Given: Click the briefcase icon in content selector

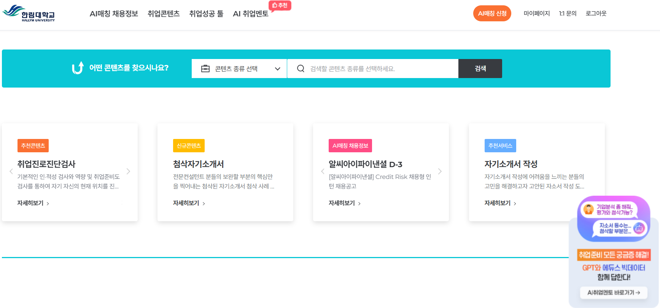Looking at the screenshot, I should [x=205, y=69].
